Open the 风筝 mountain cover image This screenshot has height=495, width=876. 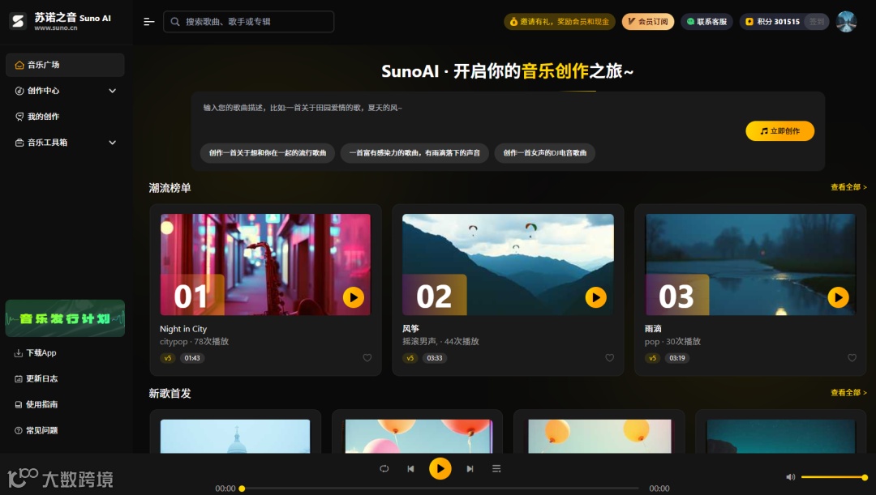[x=508, y=265]
